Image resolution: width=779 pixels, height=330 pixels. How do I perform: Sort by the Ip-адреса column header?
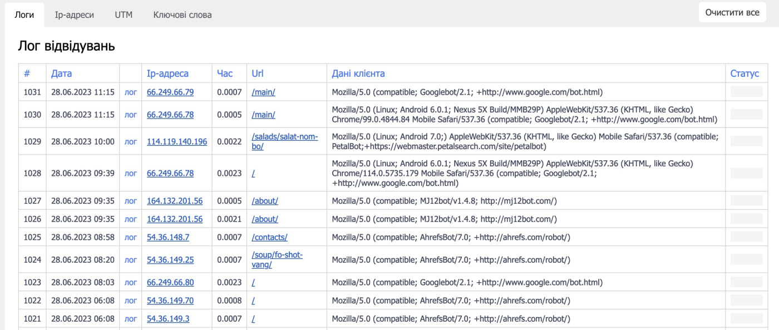[167, 73]
